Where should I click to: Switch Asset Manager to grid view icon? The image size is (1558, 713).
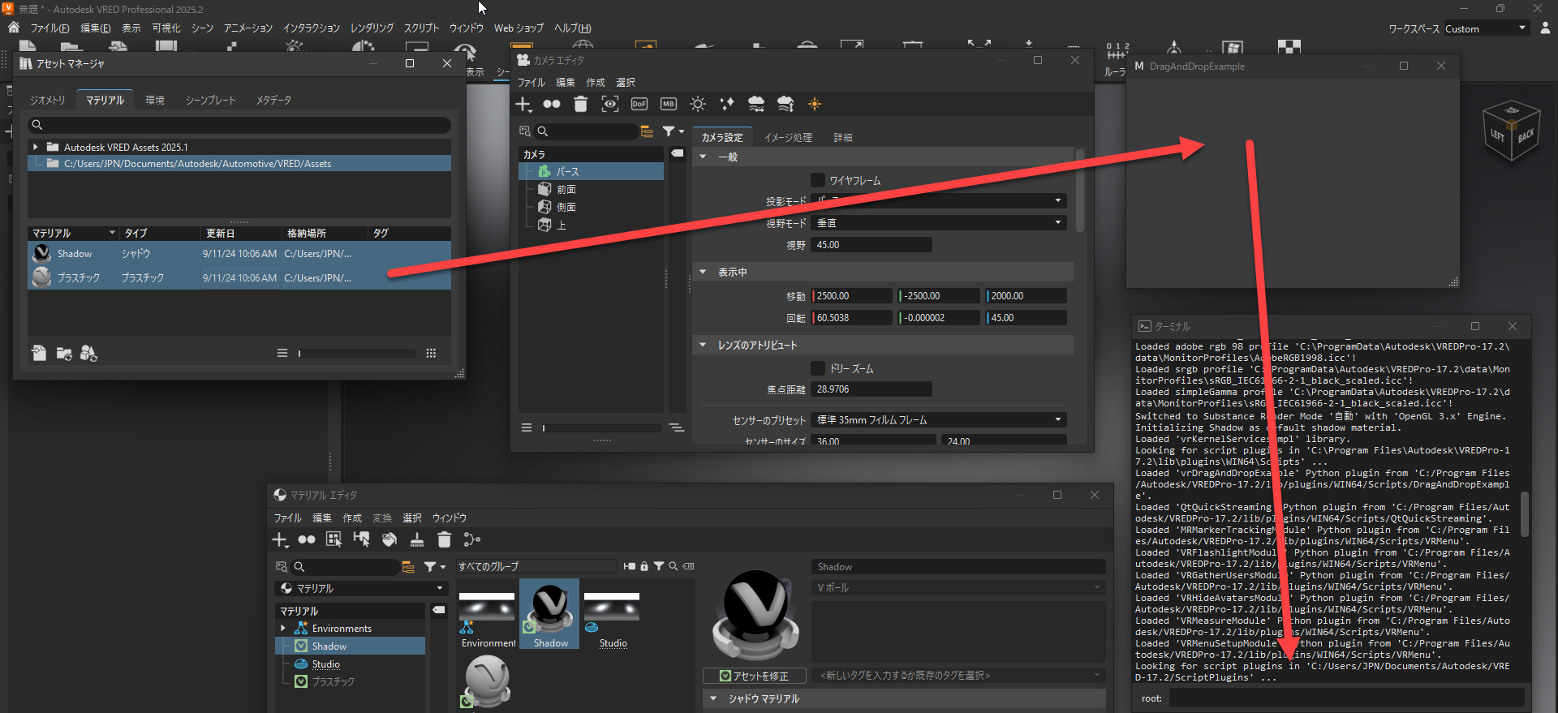point(431,353)
